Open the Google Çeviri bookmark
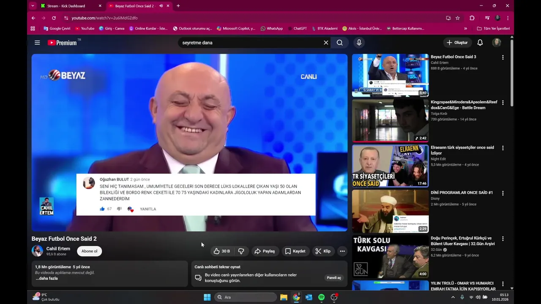 click(x=57, y=29)
